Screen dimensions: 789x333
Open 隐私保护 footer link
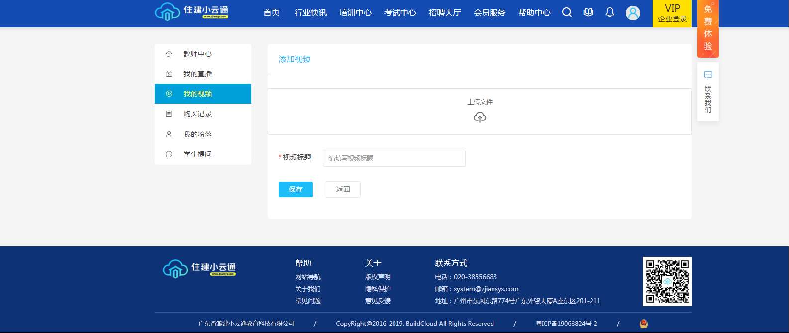point(378,289)
